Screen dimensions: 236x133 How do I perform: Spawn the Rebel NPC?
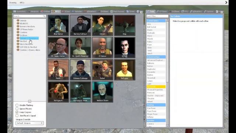point(103,70)
